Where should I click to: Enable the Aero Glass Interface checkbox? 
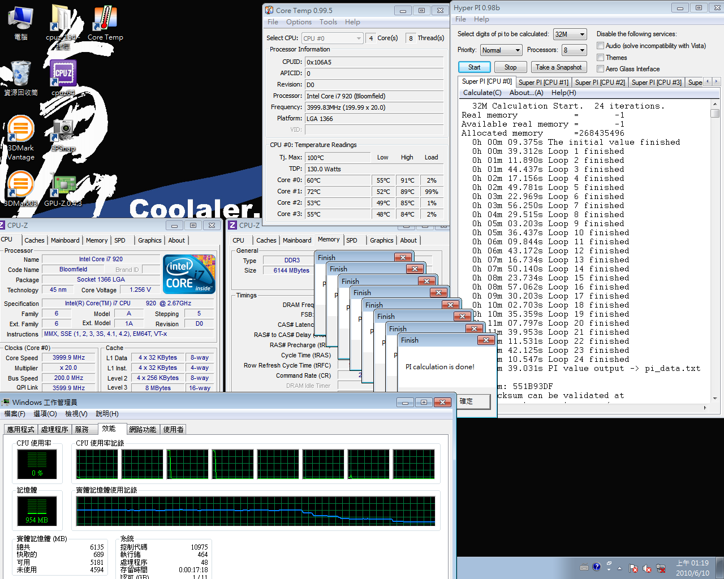pyautogui.click(x=601, y=69)
